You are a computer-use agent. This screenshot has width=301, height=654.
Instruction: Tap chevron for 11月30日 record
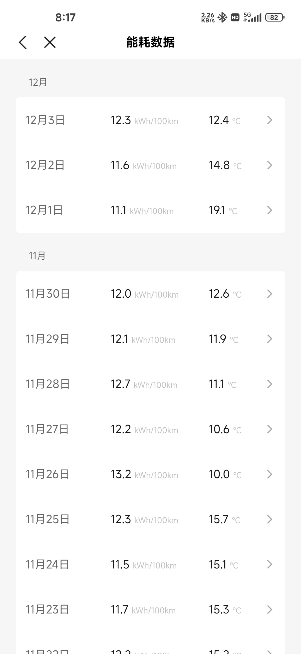(x=269, y=294)
